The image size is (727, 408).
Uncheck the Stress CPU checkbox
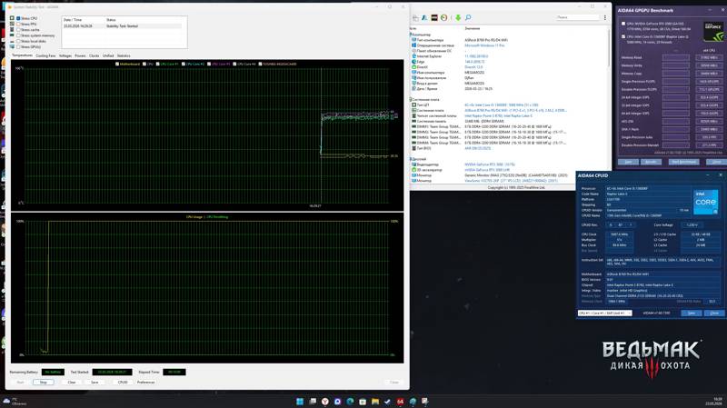coord(18,18)
